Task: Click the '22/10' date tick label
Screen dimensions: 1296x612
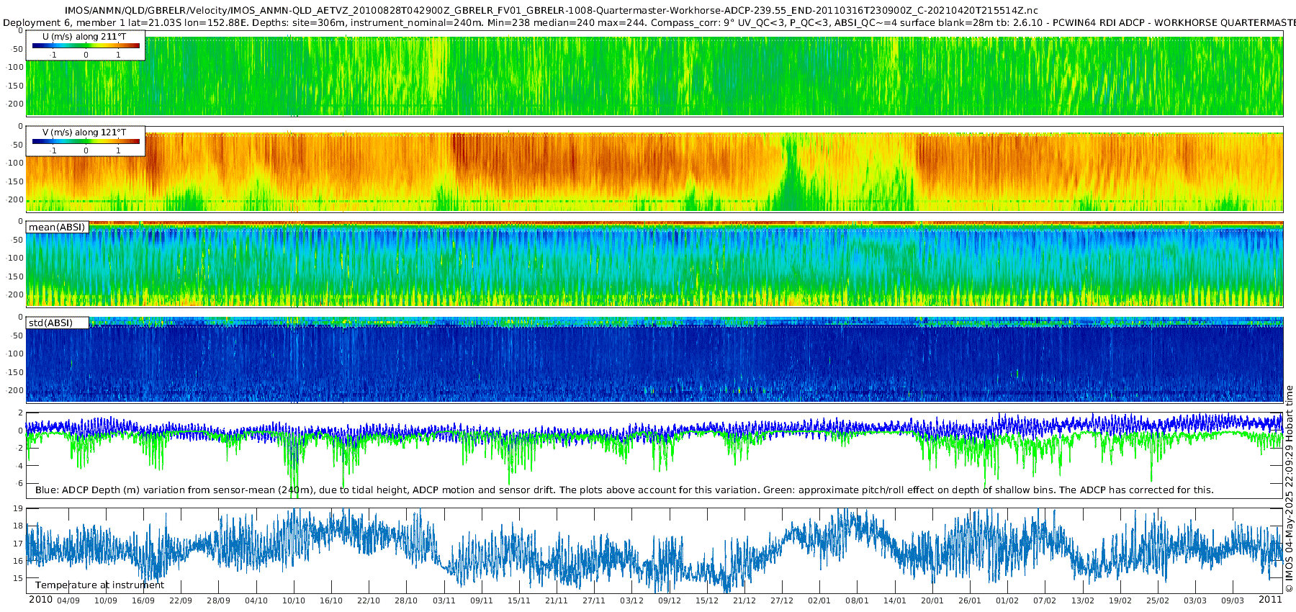Action: 369,600
